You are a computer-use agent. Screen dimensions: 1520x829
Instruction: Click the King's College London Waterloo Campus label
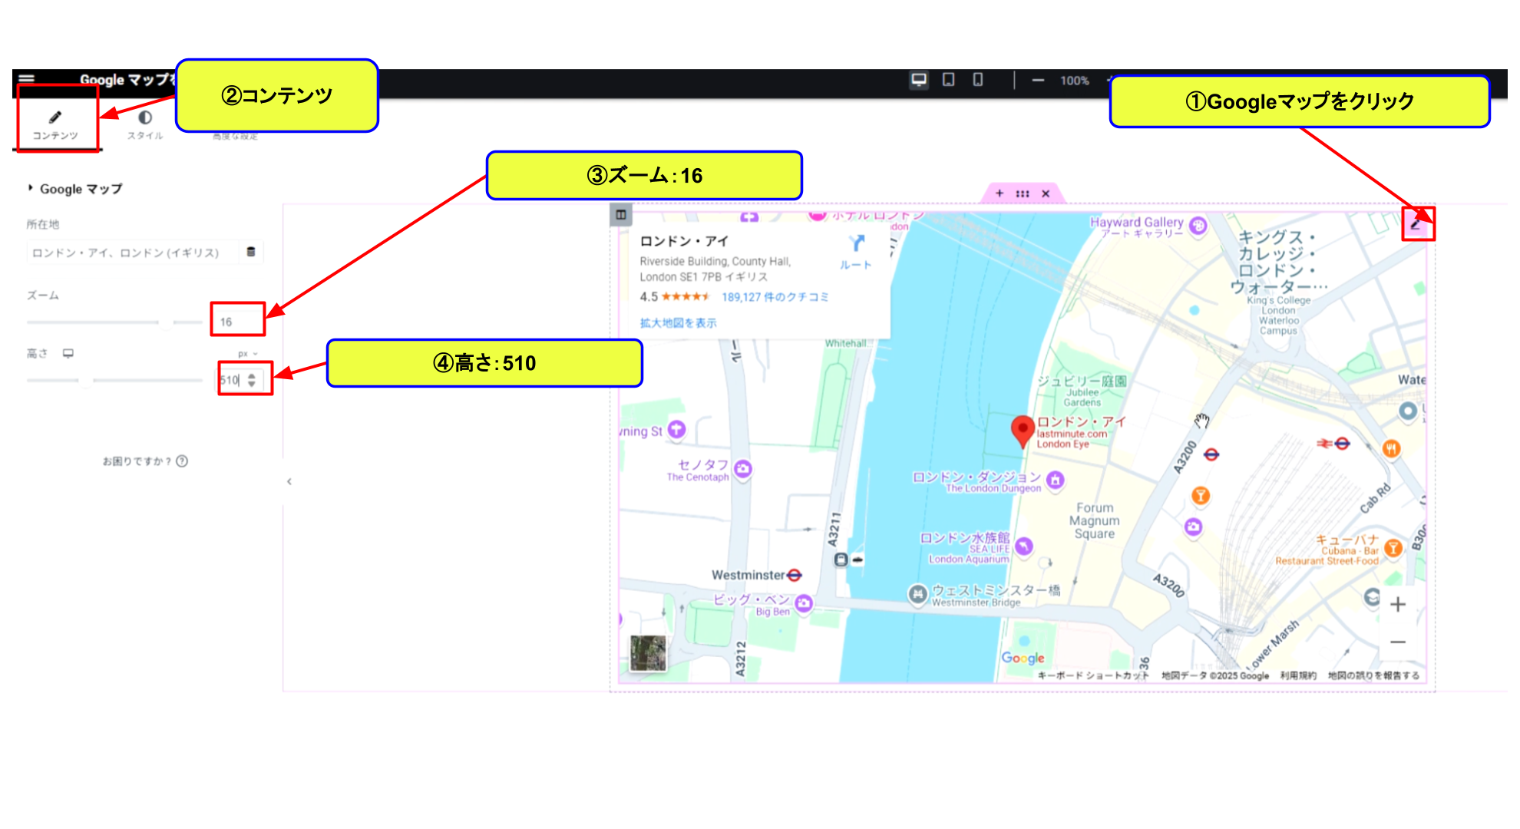(1278, 284)
